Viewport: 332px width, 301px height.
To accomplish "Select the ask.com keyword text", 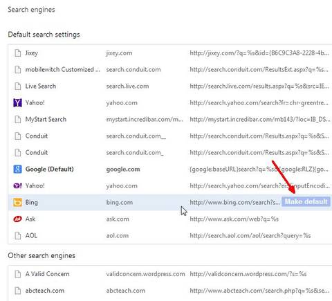I will (118, 219).
